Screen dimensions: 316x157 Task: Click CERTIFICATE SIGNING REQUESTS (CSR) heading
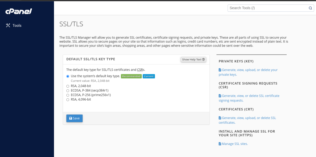point(248,85)
